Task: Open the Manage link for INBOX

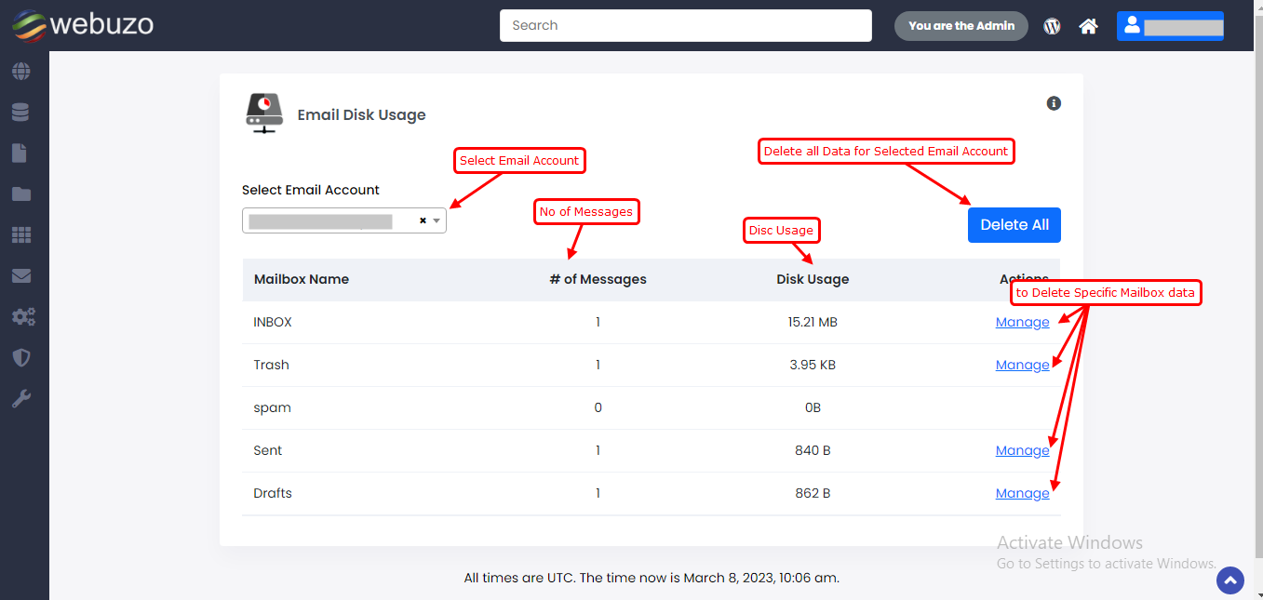Action: tap(1022, 322)
